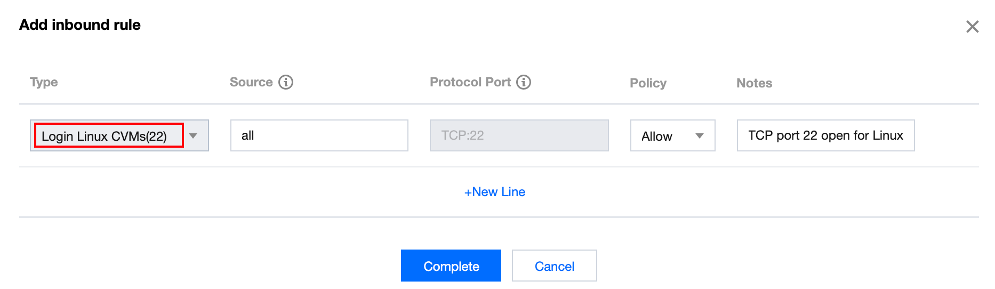
Task: Cancel adding the inbound rule
Action: [x=554, y=266]
